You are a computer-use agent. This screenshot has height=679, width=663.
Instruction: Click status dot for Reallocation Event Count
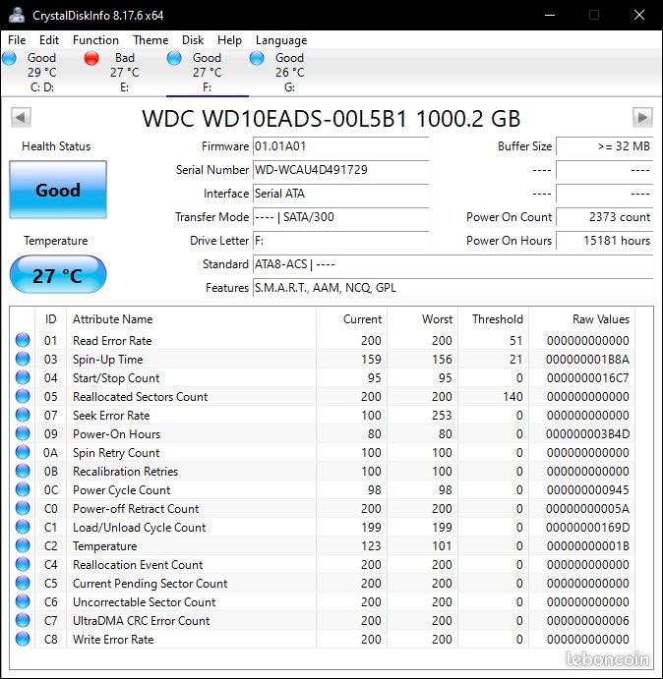point(23,564)
